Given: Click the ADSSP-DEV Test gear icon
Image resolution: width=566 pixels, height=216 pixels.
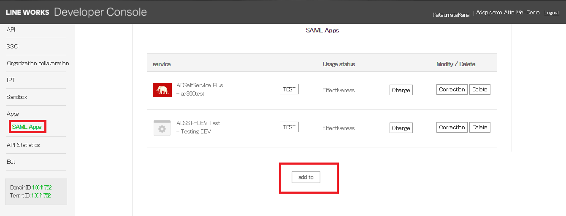Looking at the screenshot, I should (x=162, y=128).
